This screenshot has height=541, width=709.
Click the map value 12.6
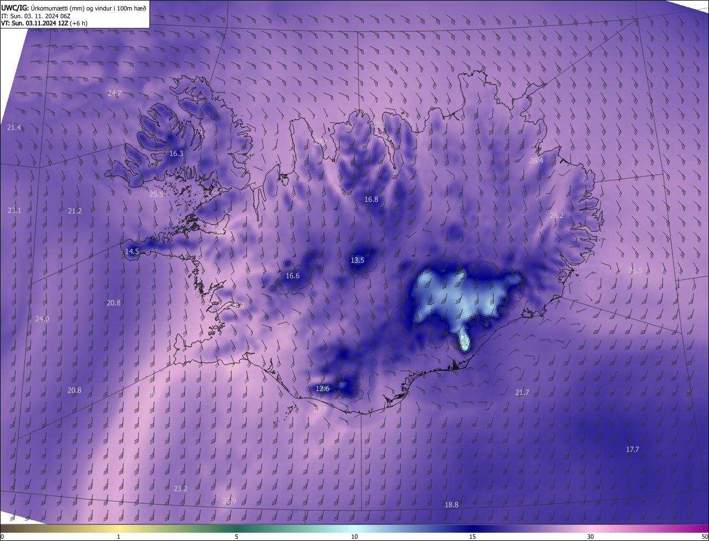322,389
